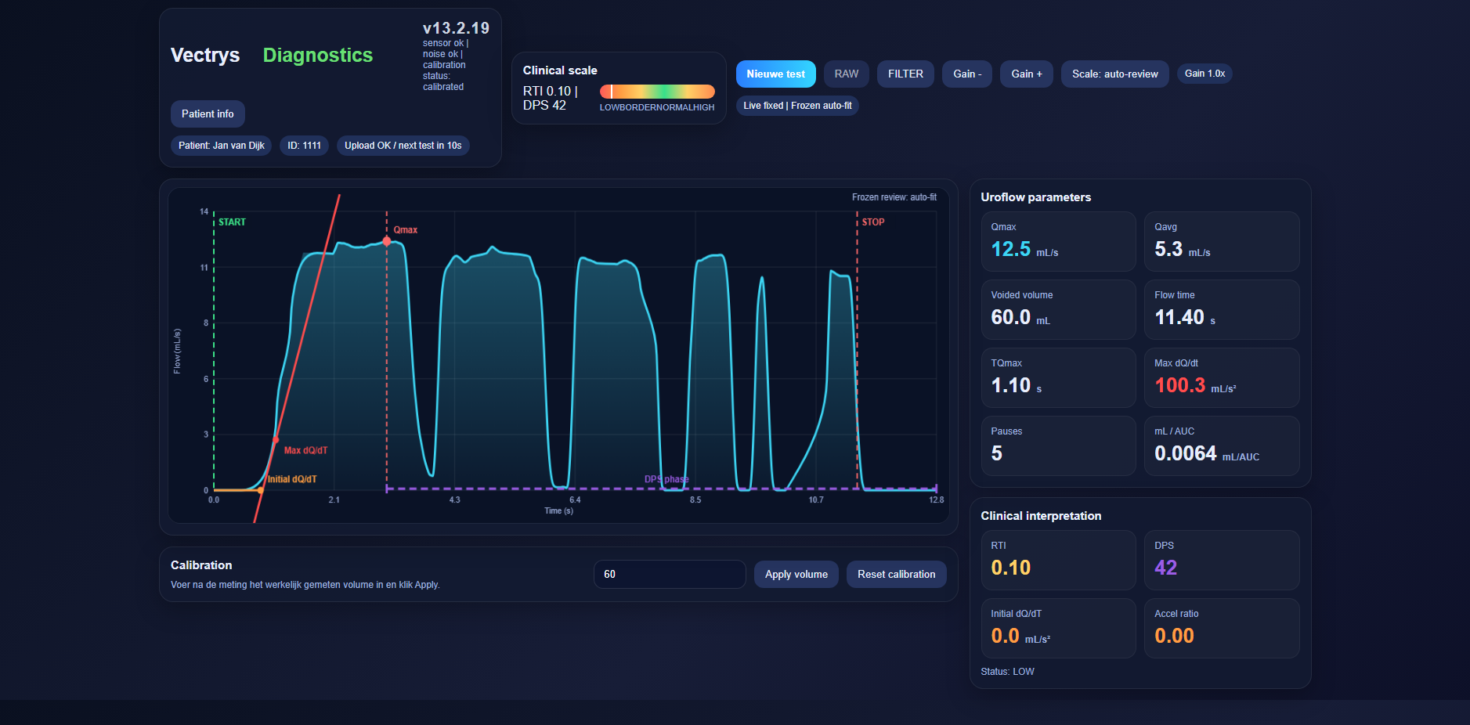The height and width of the screenshot is (725, 1470).
Task: Click the Frozen review: auto-fit label
Action: tap(894, 197)
